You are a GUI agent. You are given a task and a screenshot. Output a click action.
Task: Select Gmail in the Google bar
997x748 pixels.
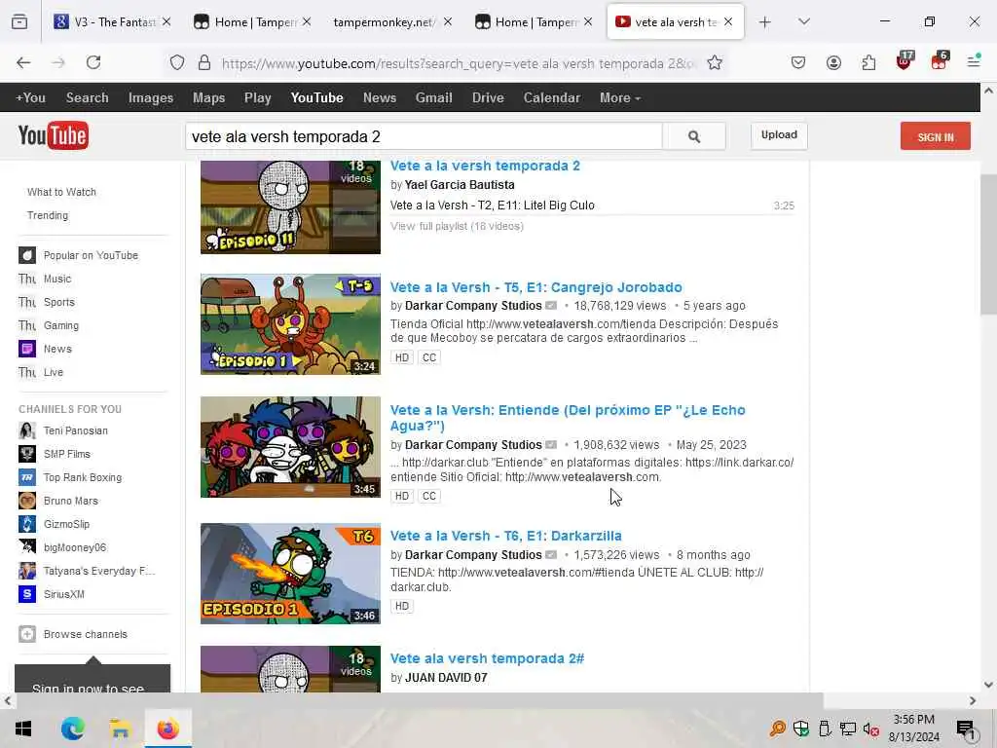point(433,98)
